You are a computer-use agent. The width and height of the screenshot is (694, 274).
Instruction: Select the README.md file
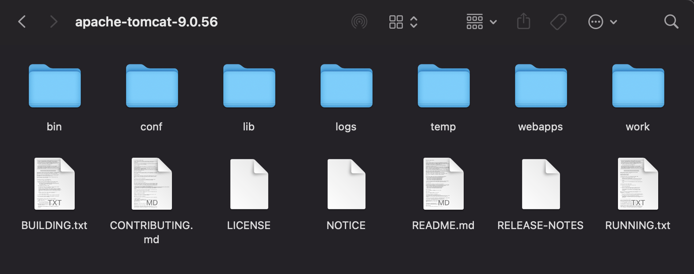pyautogui.click(x=443, y=184)
